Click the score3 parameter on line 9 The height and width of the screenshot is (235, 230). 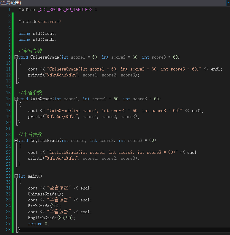pyautogui.click(x=159, y=57)
